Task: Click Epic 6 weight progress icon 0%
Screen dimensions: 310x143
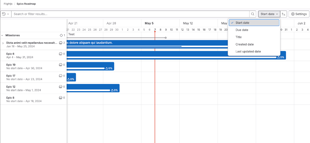Action: pyautogui.click(x=278, y=57)
